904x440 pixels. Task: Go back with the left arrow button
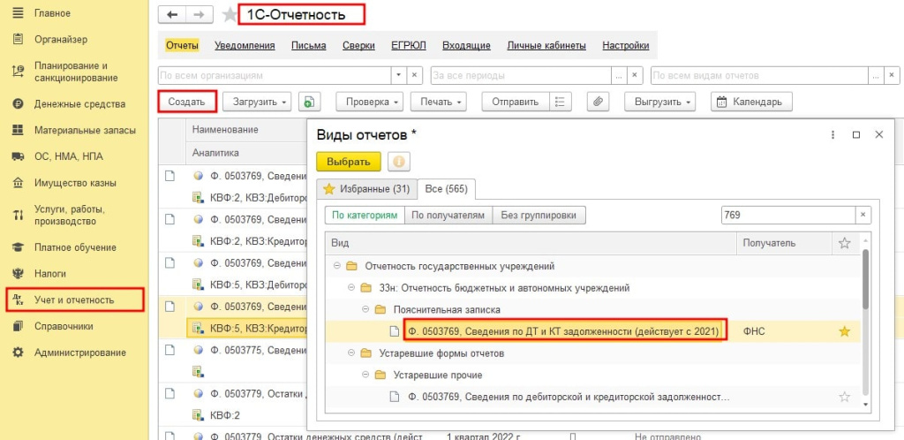[x=172, y=15]
